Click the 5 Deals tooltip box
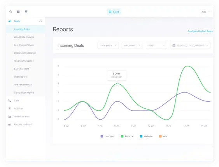The width and height of the screenshot is (219, 167). click(117, 76)
